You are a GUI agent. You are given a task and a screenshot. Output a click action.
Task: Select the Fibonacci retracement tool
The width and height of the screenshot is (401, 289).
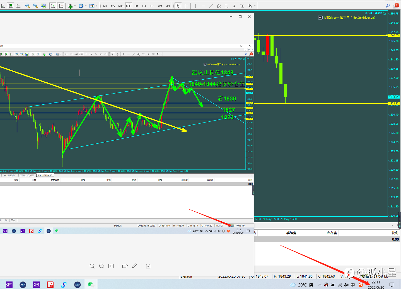coord(227,6)
